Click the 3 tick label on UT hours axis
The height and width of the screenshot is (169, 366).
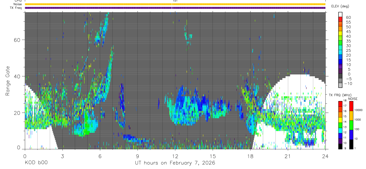click(x=63, y=156)
